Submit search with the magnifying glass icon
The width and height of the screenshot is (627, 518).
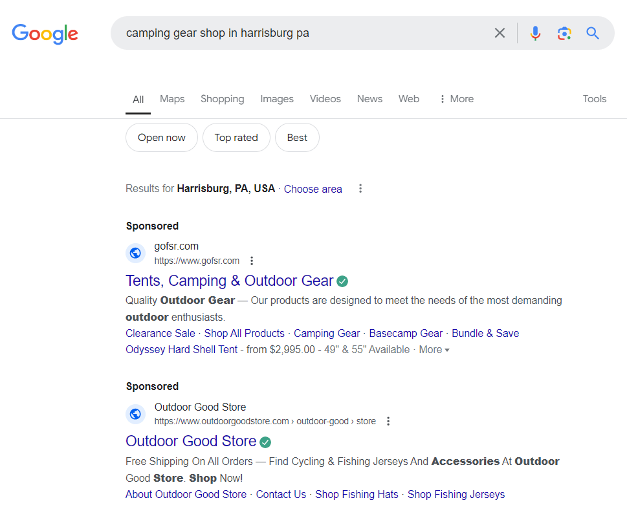coord(593,33)
